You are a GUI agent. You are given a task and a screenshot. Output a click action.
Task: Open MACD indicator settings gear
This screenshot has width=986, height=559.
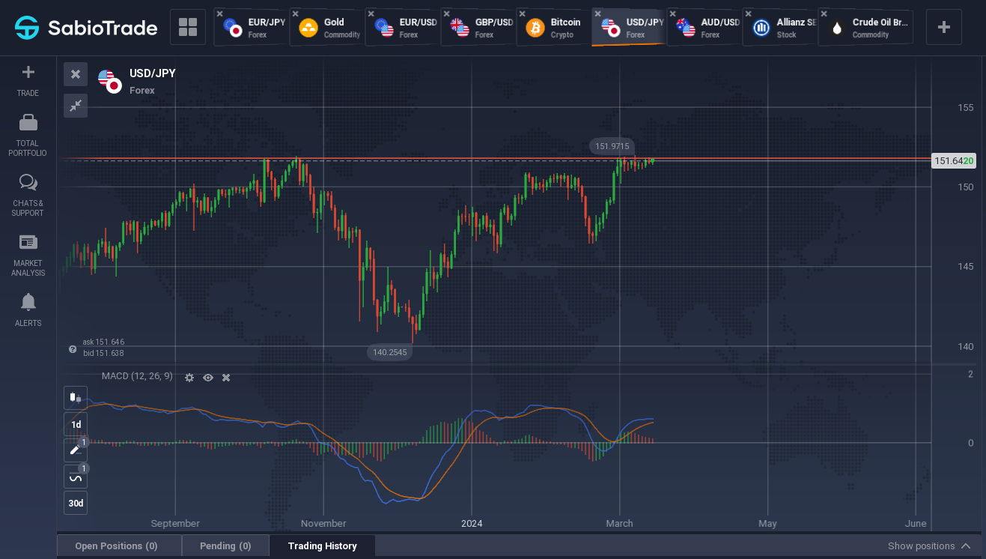189,378
